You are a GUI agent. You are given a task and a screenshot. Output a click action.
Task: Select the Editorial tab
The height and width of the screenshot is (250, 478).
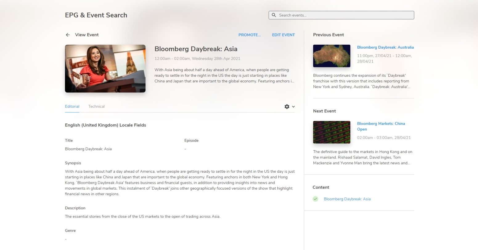[x=72, y=107]
